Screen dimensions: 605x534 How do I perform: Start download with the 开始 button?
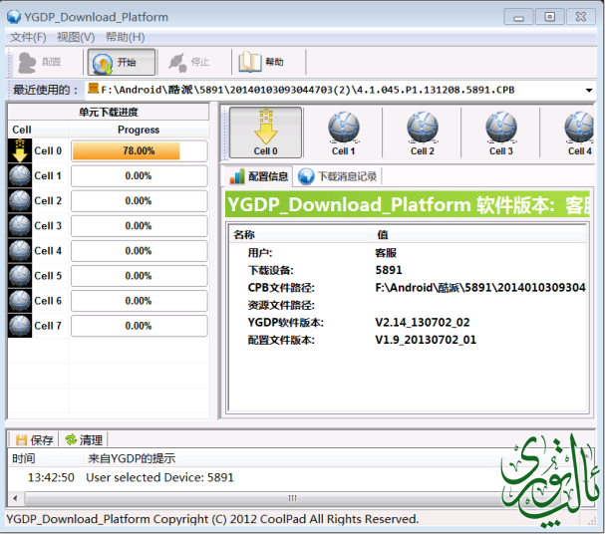click(x=122, y=62)
